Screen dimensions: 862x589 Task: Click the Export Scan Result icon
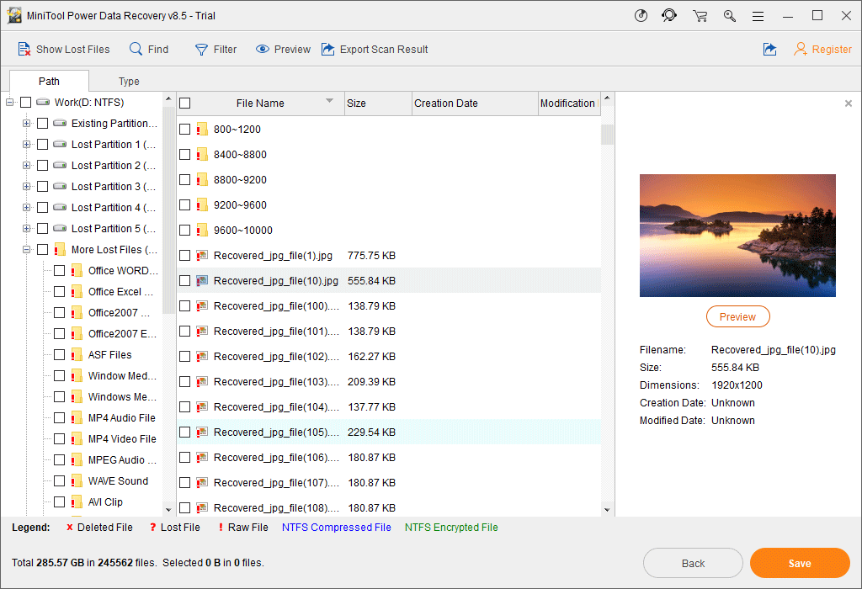coord(327,49)
